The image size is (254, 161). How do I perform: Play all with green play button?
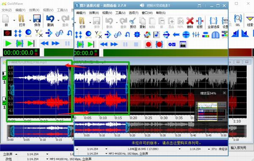coord(8,44)
